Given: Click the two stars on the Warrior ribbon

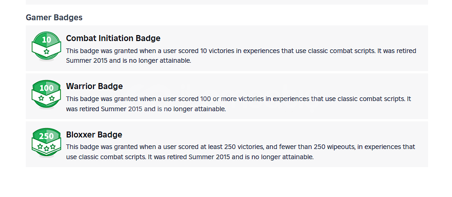Looking at the screenshot, I should [x=47, y=98].
